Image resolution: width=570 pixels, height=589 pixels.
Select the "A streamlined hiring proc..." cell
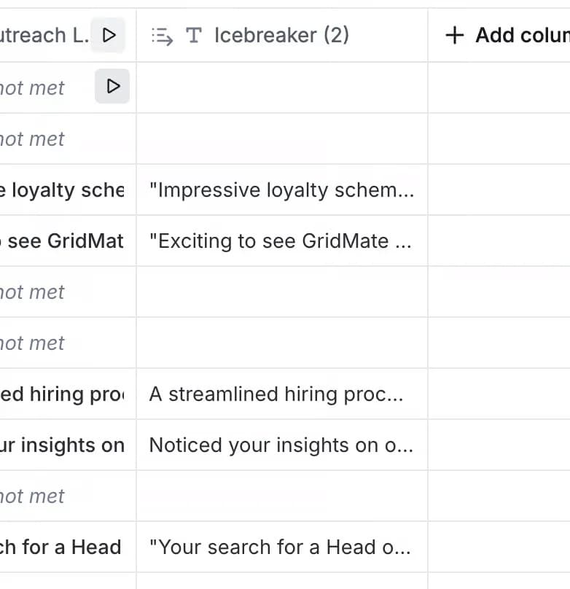point(282,394)
